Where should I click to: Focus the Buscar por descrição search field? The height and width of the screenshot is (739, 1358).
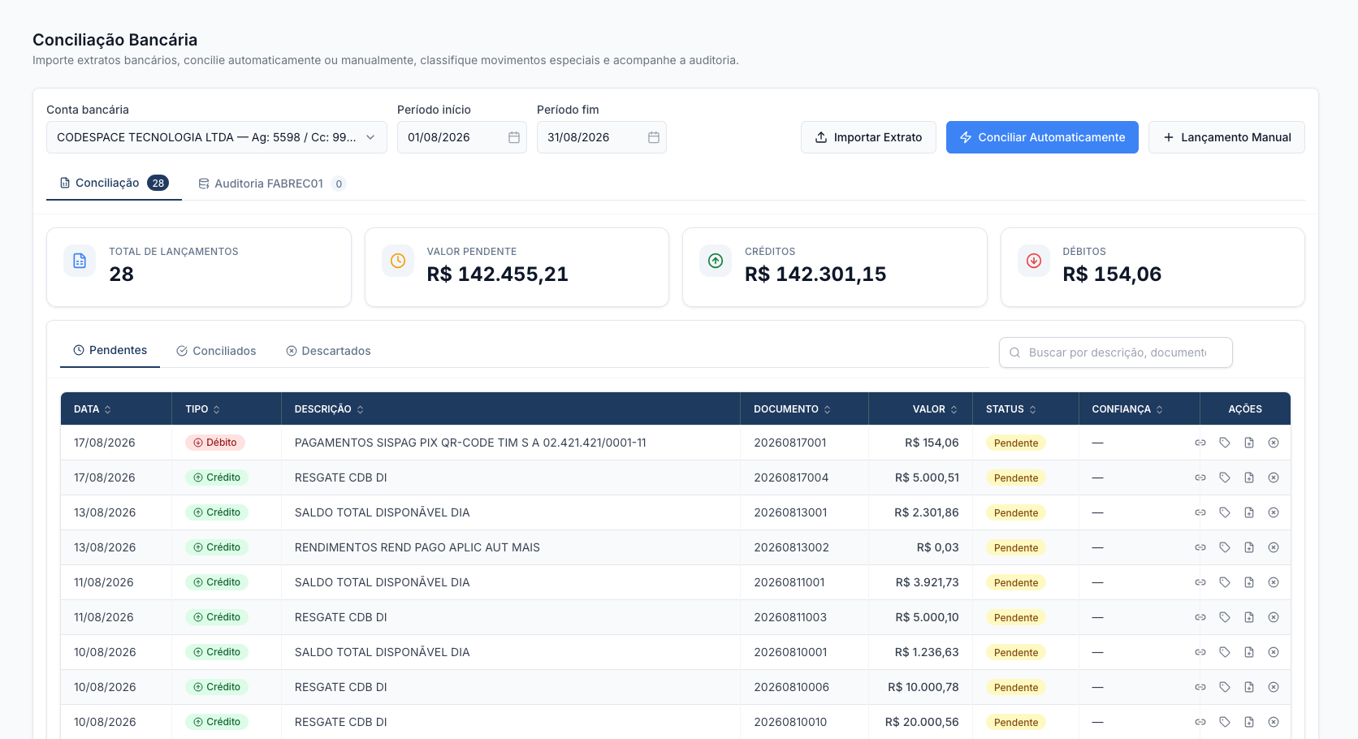coord(1116,352)
